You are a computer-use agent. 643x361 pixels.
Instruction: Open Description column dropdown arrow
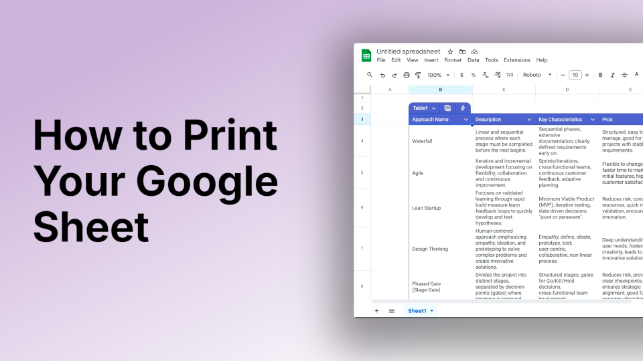coord(529,120)
